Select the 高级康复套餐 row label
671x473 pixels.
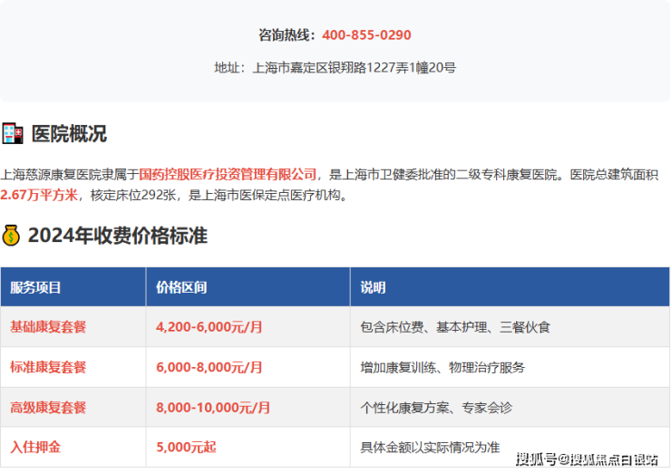pyautogui.click(x=48, y=408)
